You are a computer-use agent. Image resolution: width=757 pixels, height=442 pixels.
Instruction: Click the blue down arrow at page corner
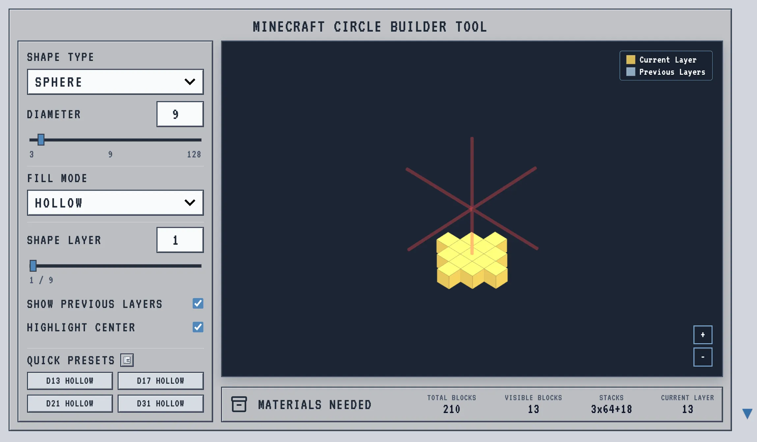click(x=747, y=414)
